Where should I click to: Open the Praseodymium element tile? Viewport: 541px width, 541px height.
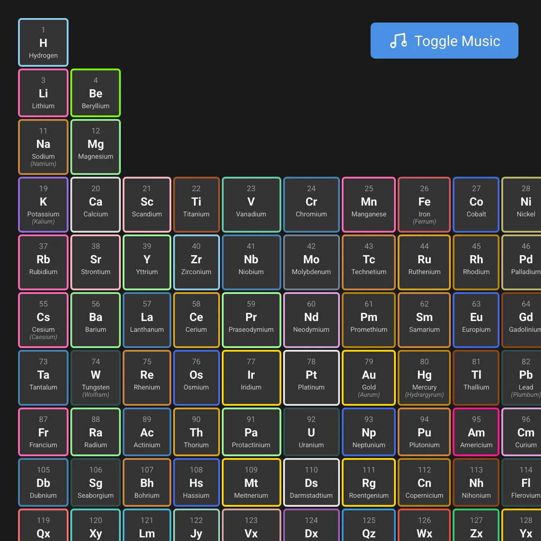coord(251,320)
